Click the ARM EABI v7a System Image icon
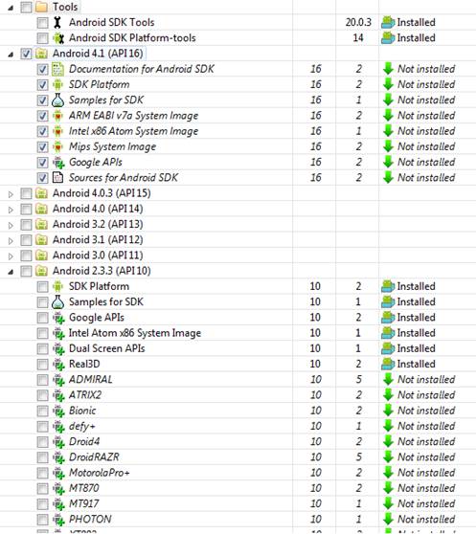This screenshot has height=534, width=476. [x=58, y=116]
